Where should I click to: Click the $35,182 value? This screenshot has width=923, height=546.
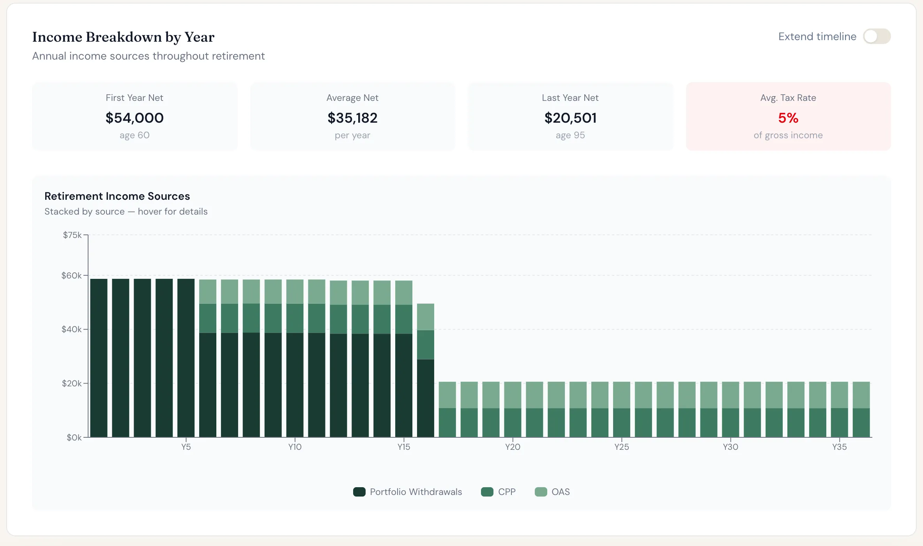tap(352, 118)
